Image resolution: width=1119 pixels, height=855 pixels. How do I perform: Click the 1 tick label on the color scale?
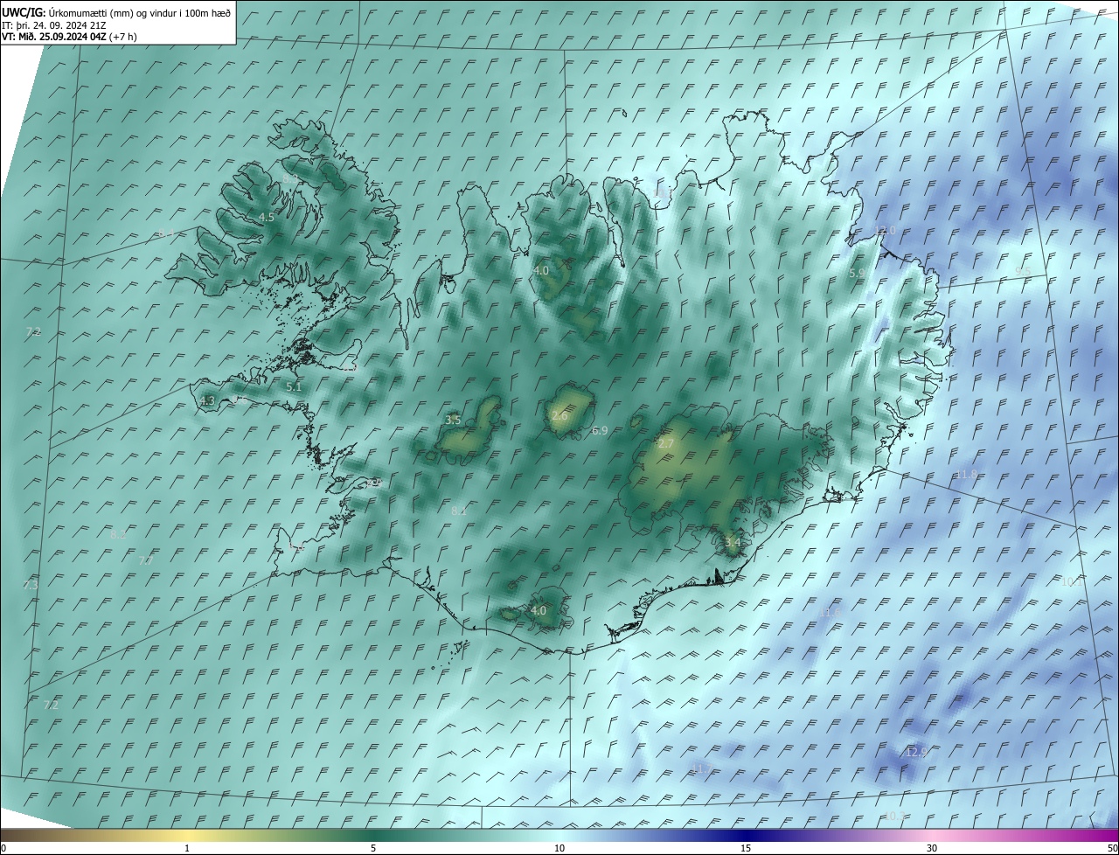(x=187, y=848)
